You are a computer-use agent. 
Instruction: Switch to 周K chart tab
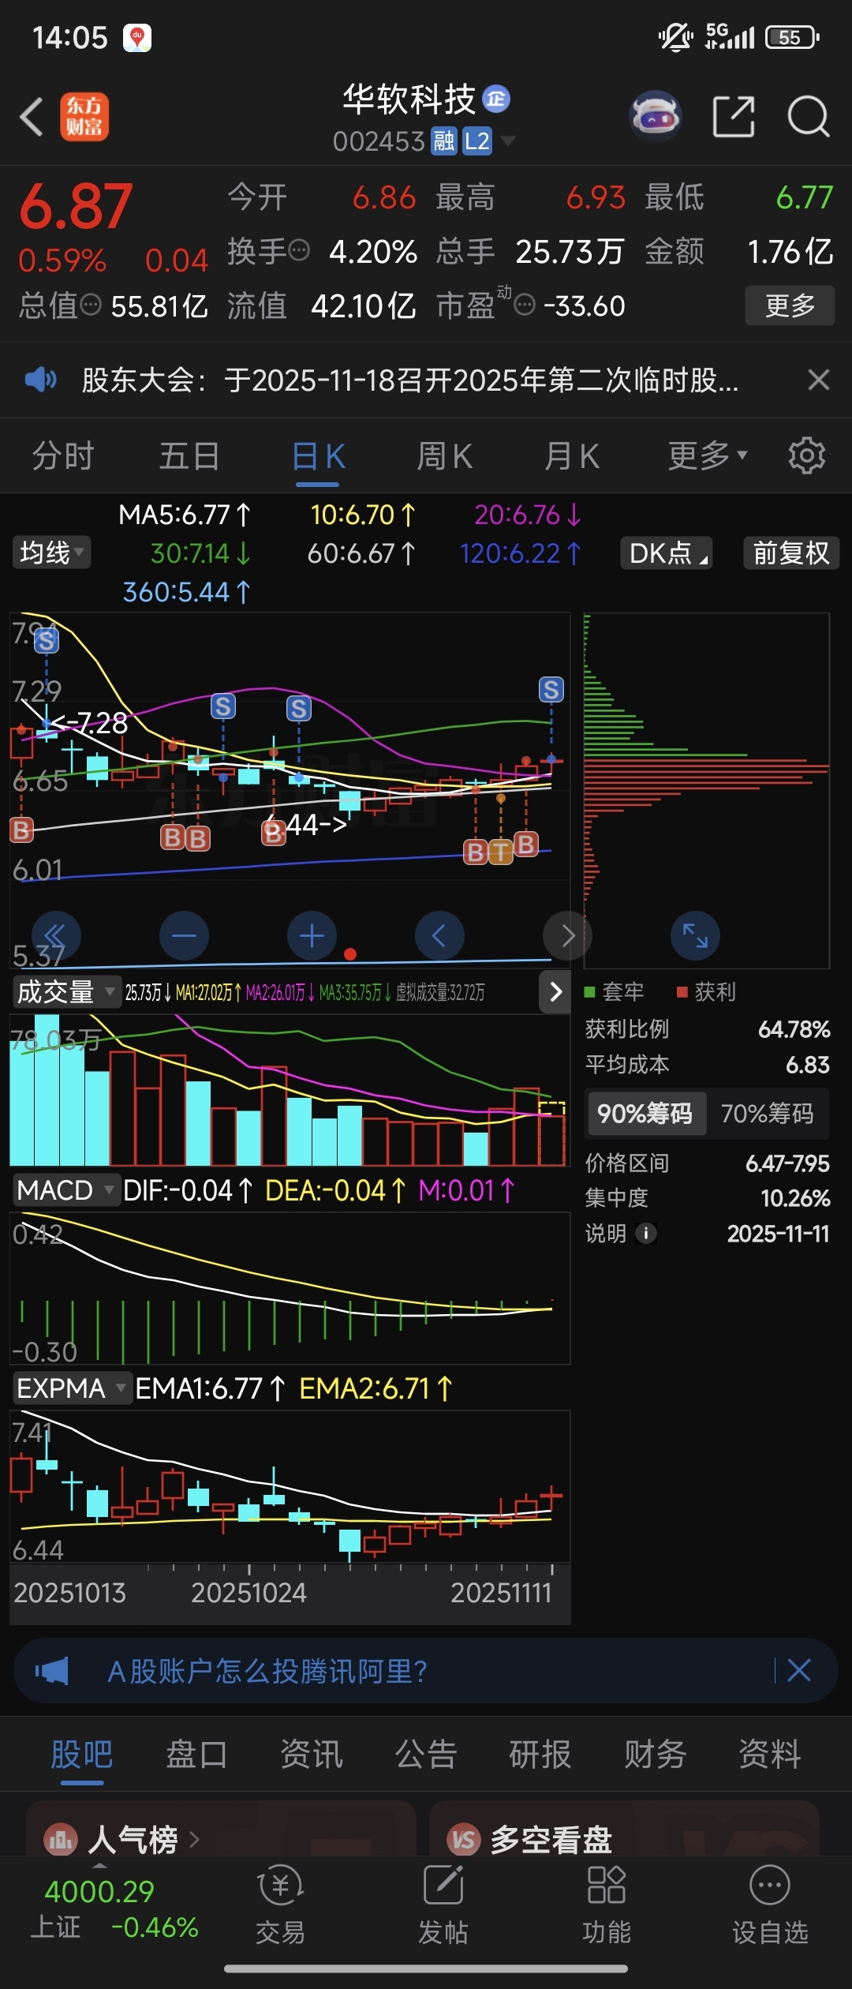tap(445, 455)
